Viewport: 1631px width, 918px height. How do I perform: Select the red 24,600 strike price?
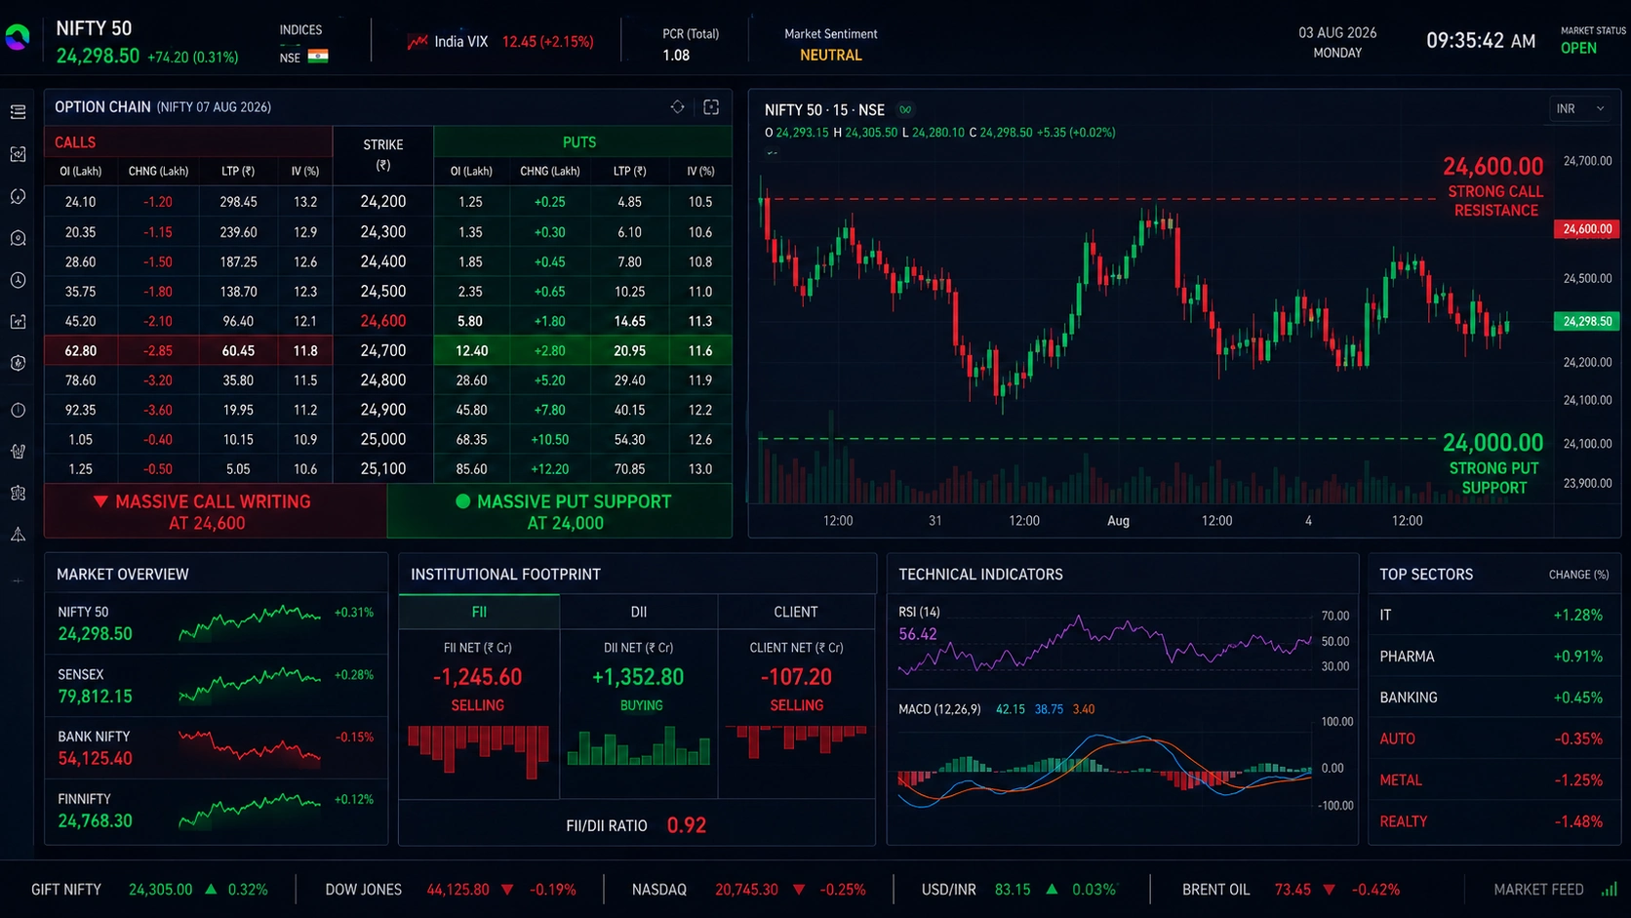[x=383, y=321]
